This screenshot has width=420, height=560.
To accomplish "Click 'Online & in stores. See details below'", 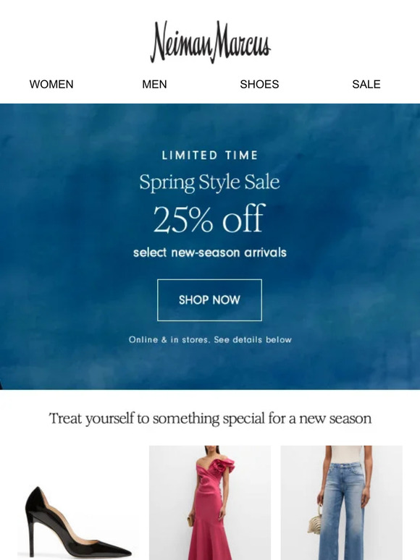I will (x=210, y=339).
